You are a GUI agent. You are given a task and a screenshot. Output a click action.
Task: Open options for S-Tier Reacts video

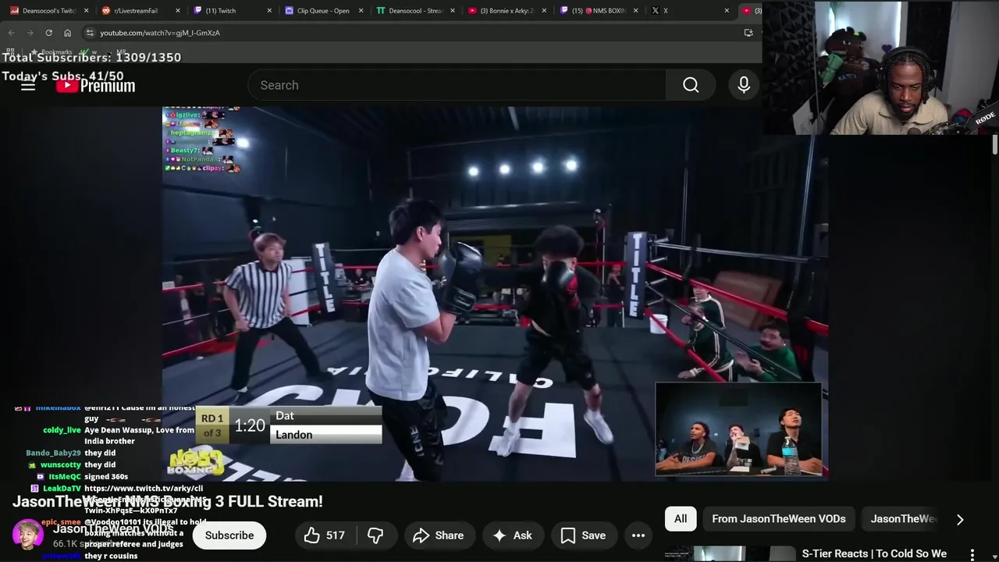tap(972, 554)
